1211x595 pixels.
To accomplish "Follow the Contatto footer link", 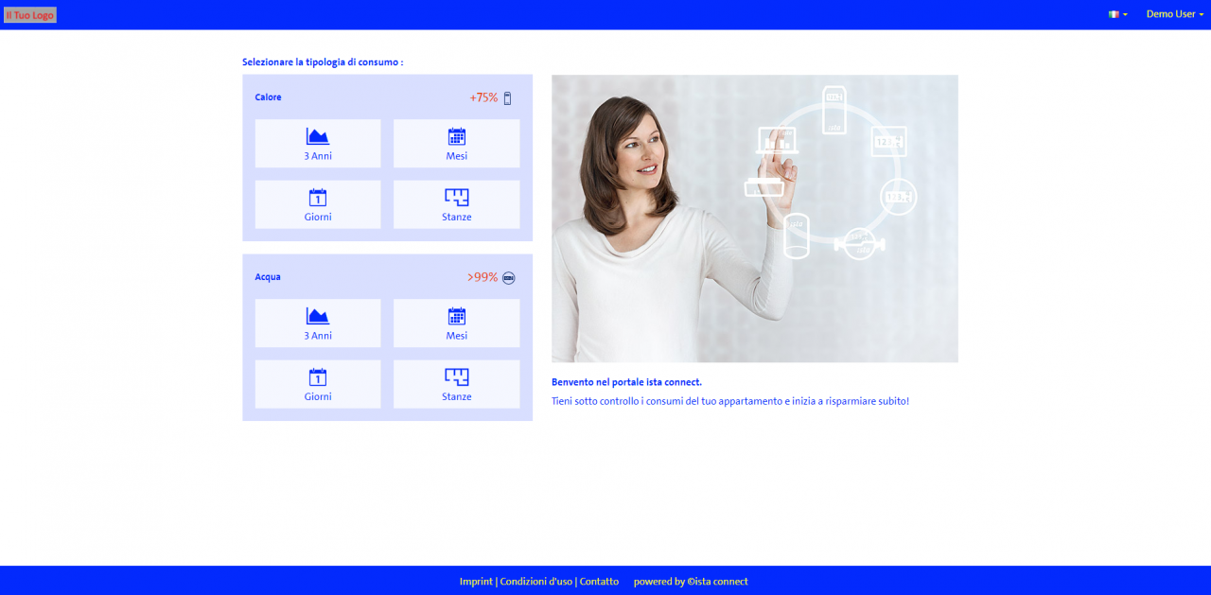I will pos(599,582).
